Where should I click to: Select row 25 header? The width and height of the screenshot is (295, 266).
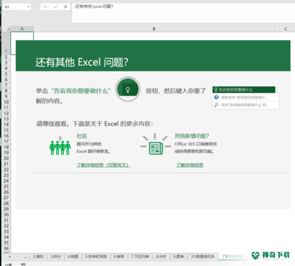click(x=6, y=186)
